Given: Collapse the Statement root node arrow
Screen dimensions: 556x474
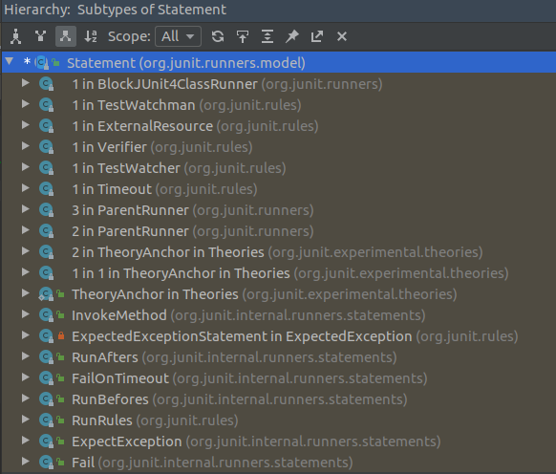Looking at the screenshot, I should [10, 62].
